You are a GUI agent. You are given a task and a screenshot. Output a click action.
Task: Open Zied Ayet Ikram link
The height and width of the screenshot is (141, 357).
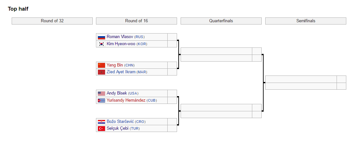pyautogui.click(x=121, y=72)
